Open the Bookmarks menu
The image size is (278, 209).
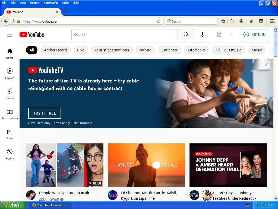point(51,3)
